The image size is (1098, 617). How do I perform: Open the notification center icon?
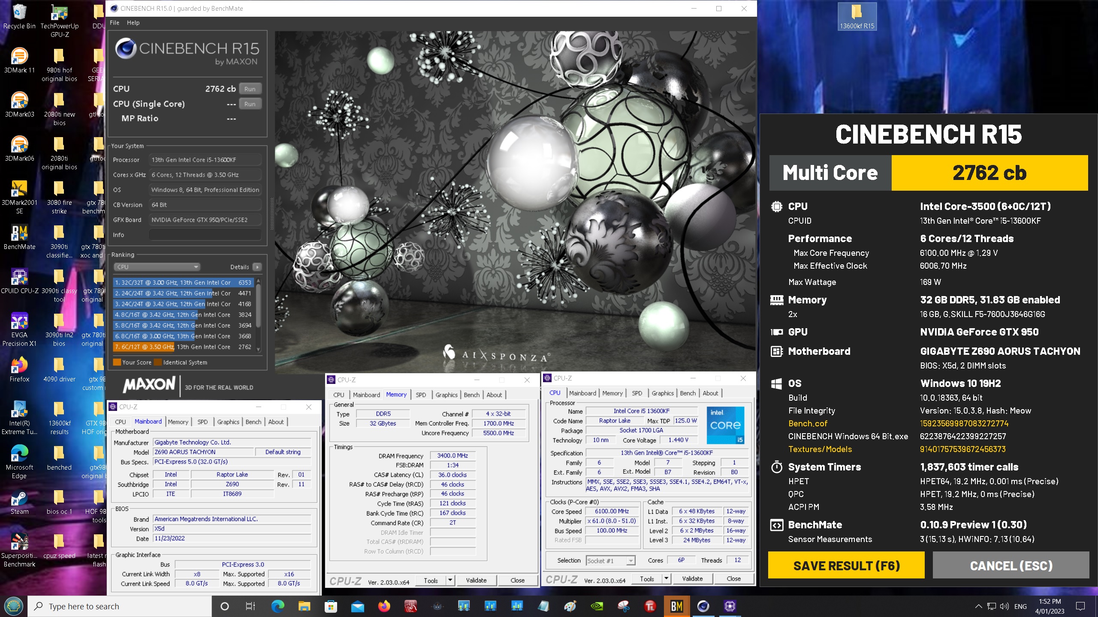1080,606
